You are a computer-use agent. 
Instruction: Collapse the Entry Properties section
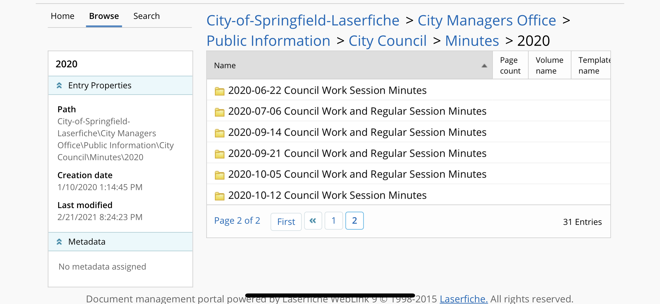pos(59,85)
